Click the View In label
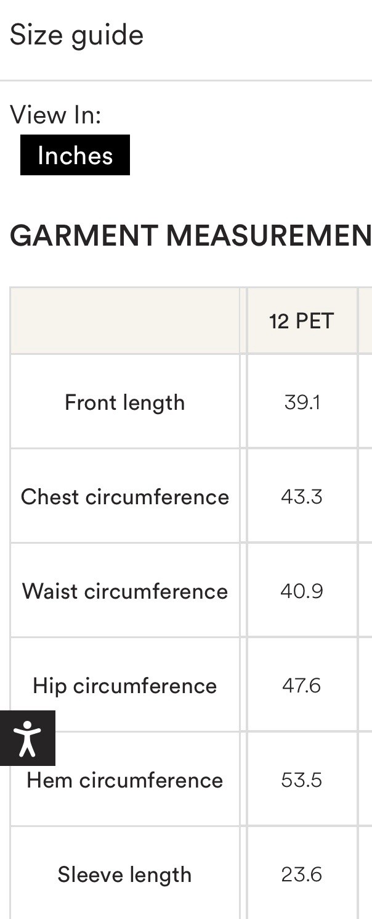 click(x=55, y=115)
